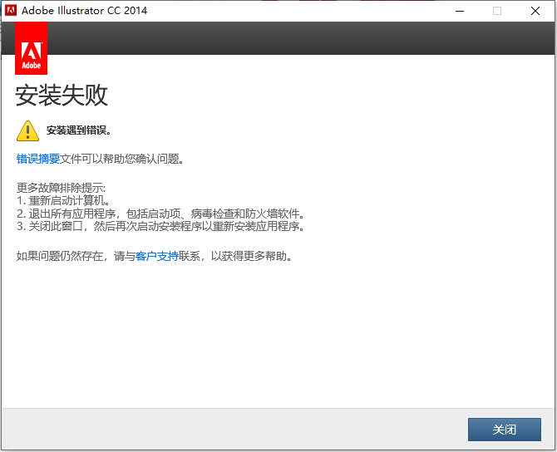
Task: Click step 2 about quitting all applications
Action: point(160,214)
